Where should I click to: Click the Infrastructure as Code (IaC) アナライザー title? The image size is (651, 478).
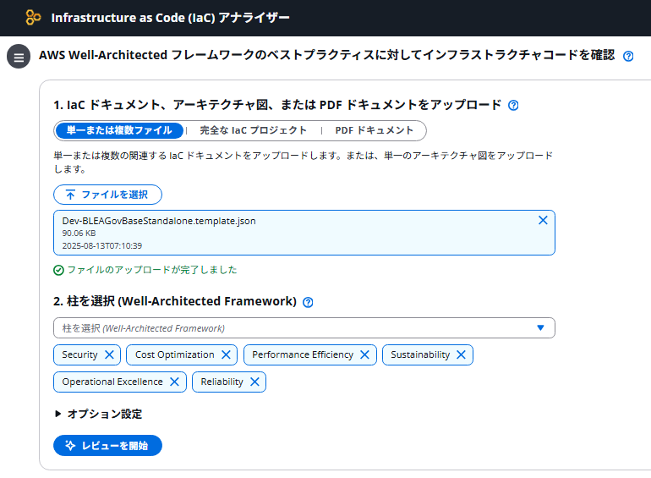(170, 18)
